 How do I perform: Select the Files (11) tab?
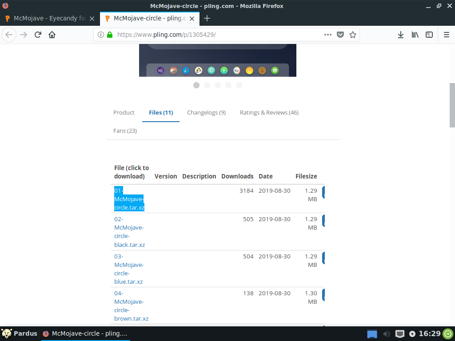click(x=161, y=112)
